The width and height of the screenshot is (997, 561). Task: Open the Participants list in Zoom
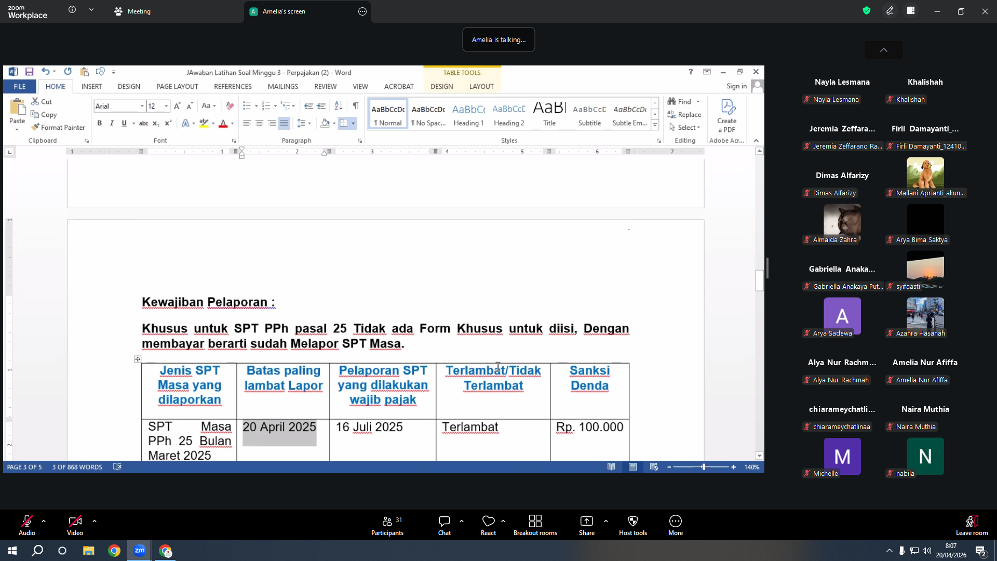pos(387,525)
